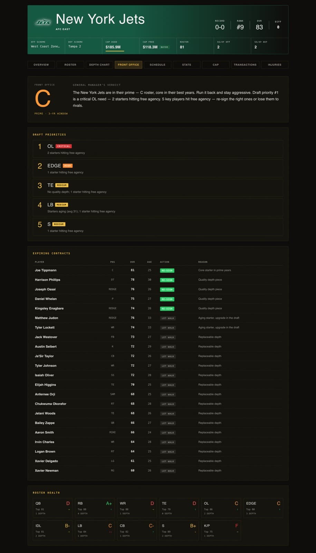Click the front office C grade letter
The image size is (316, 553).
[43, 99]
